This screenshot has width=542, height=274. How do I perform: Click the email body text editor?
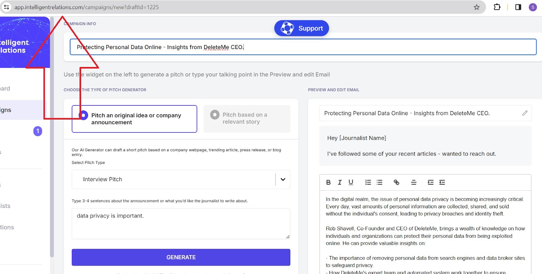click(x=425, y=232)
